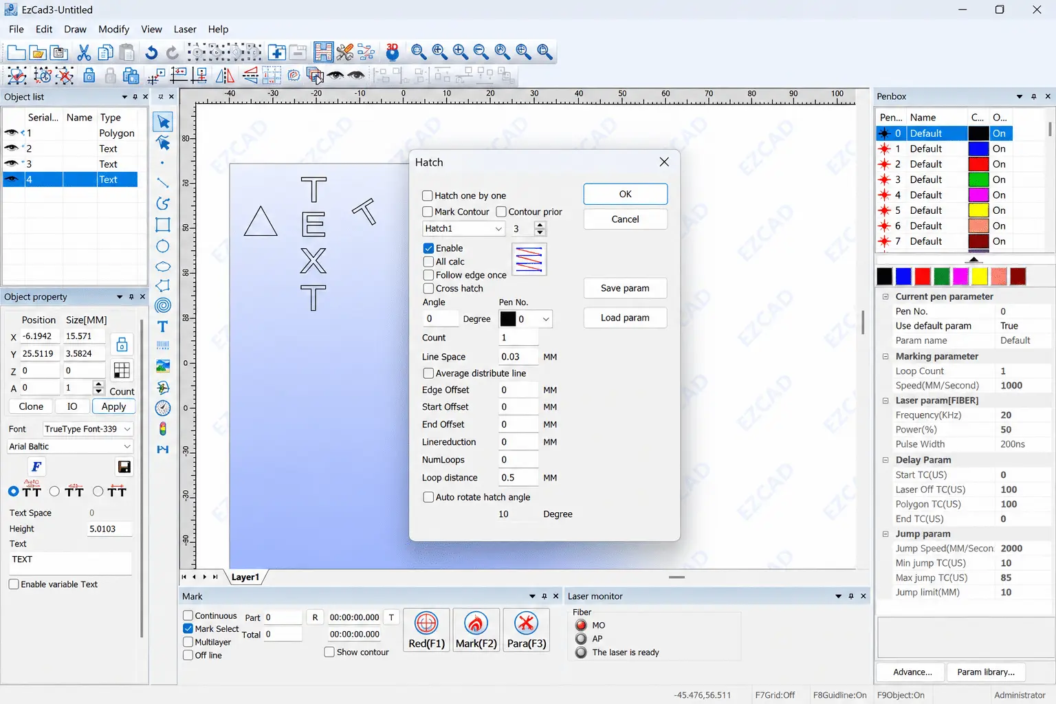The width and height of the screenshot is (1056, 704).
Task: Open the Laser menu
Action: tap(185, 29)
